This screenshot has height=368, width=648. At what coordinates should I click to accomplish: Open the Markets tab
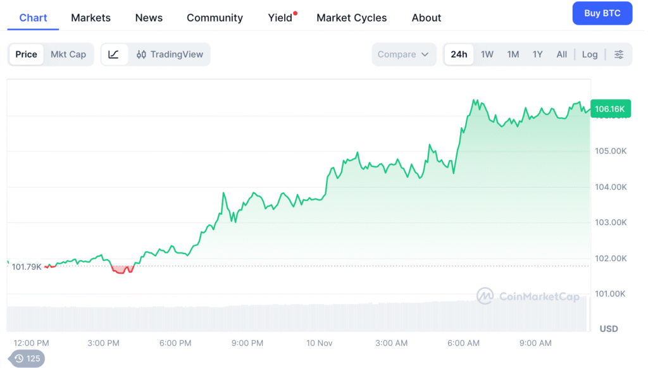click(90, 18)
